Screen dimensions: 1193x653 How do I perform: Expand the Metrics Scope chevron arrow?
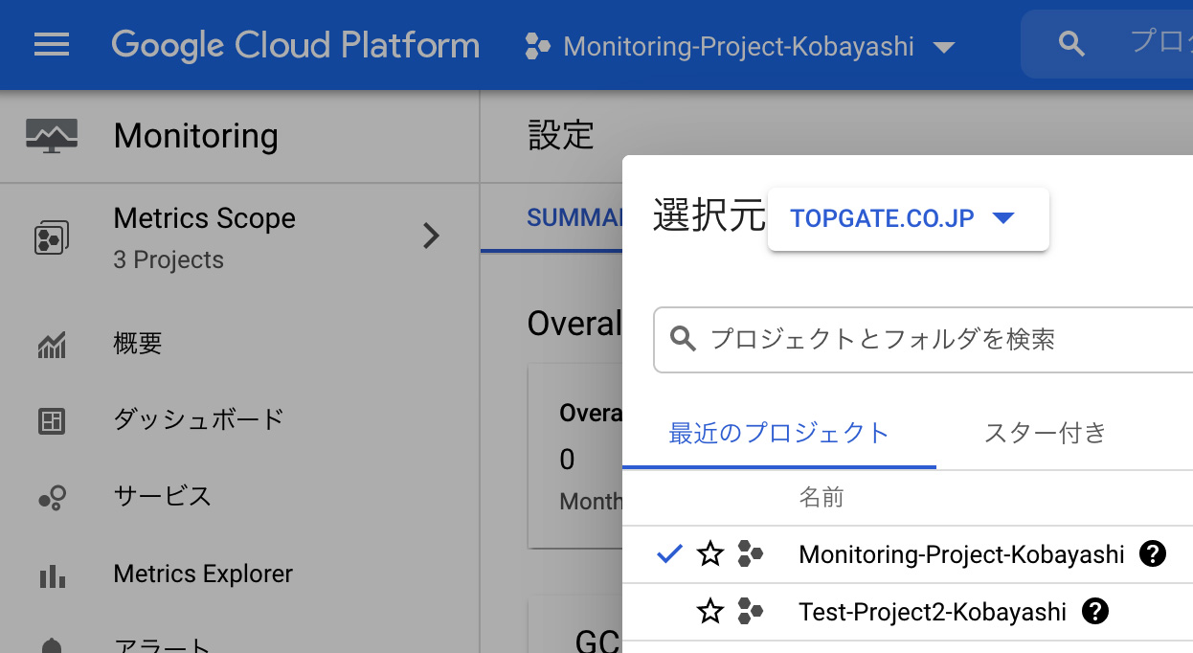click(x=432, y=236)
